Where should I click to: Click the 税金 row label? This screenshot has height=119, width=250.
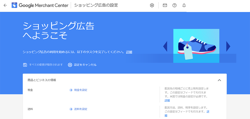[x=30, y=90]
